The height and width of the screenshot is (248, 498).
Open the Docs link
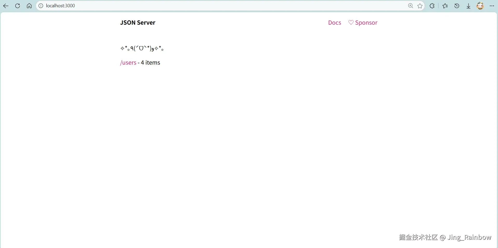point(335,23)
